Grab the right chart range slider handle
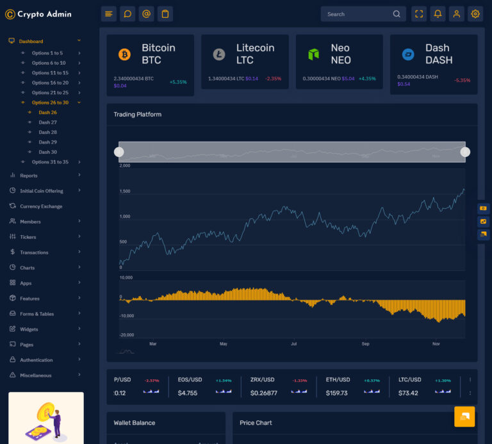Image resolution: width=492 pixels, height=444 pixels. [465, 152]
